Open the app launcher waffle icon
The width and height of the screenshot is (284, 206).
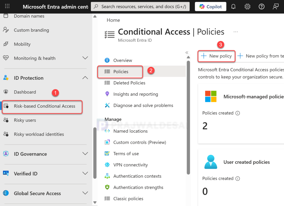click(7, 6)
